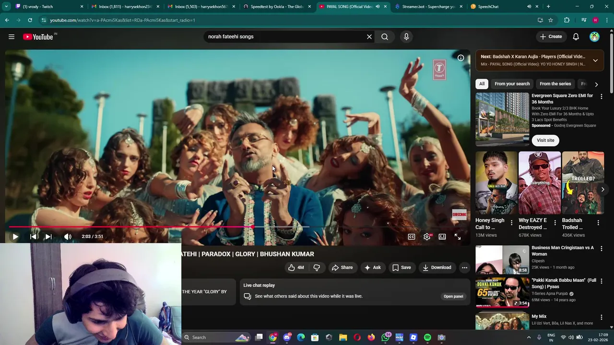Show more filter chips with arrow
This screenshot has width=614, height=345.
(x=596, y=84)
